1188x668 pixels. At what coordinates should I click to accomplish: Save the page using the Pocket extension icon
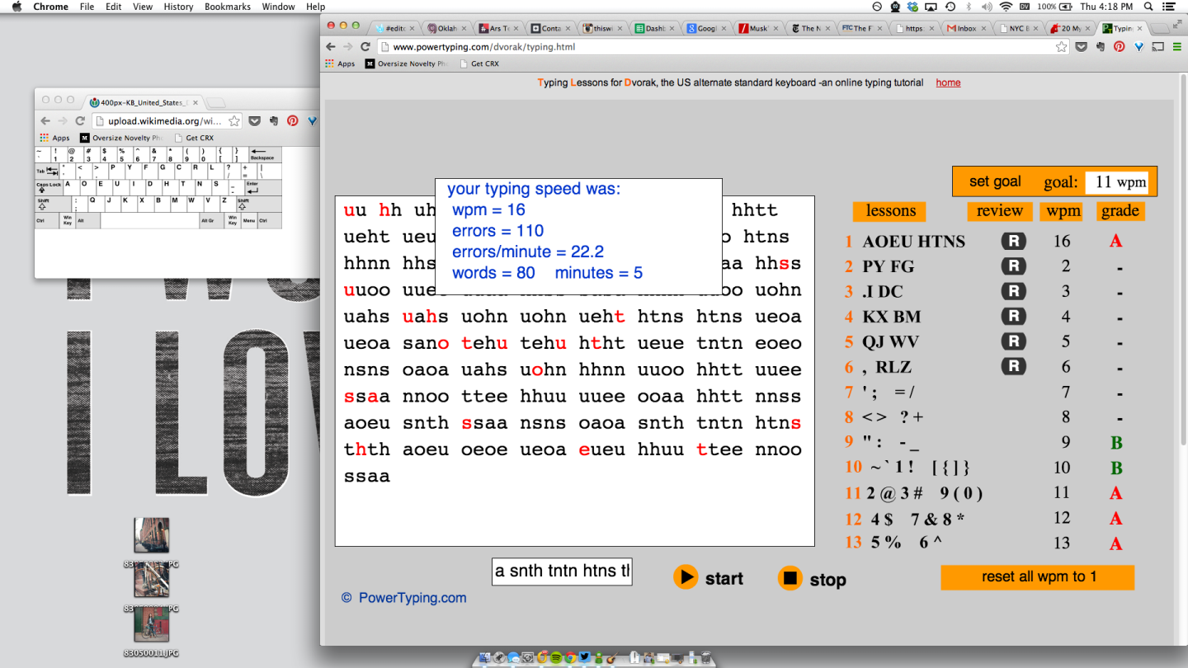click(x=1082, y=47)
